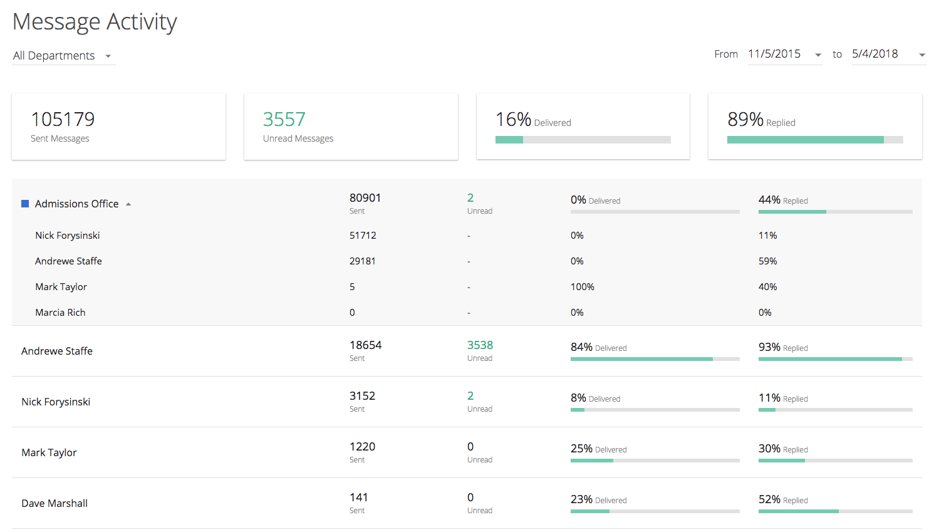Viewport: 939px width, 532px height.
Task: Select Marcia Rich in Admissions Office
Action: pyautogui.click(x=60, y=313)
